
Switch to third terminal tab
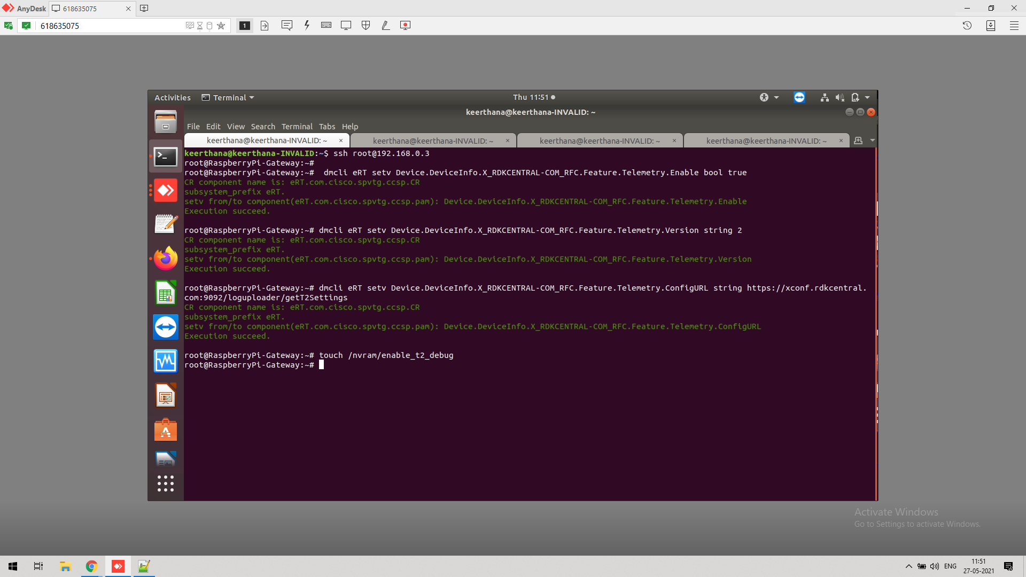[x=600, y=141]
